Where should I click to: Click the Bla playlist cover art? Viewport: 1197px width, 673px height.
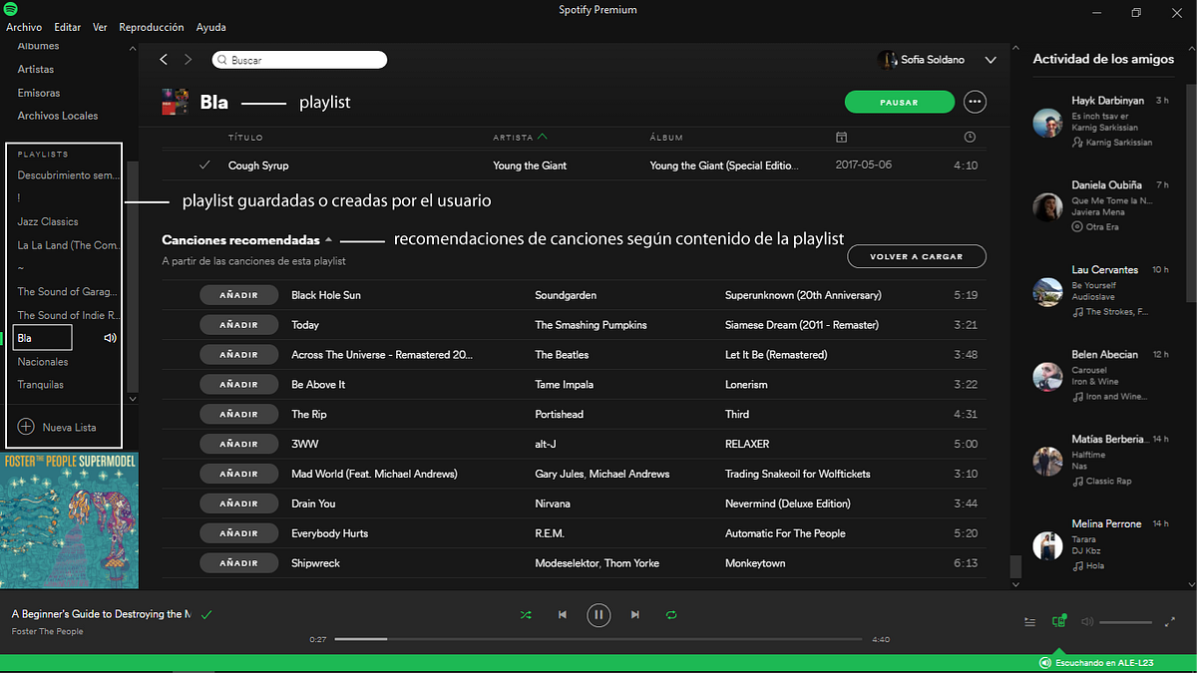coord(174,102)
